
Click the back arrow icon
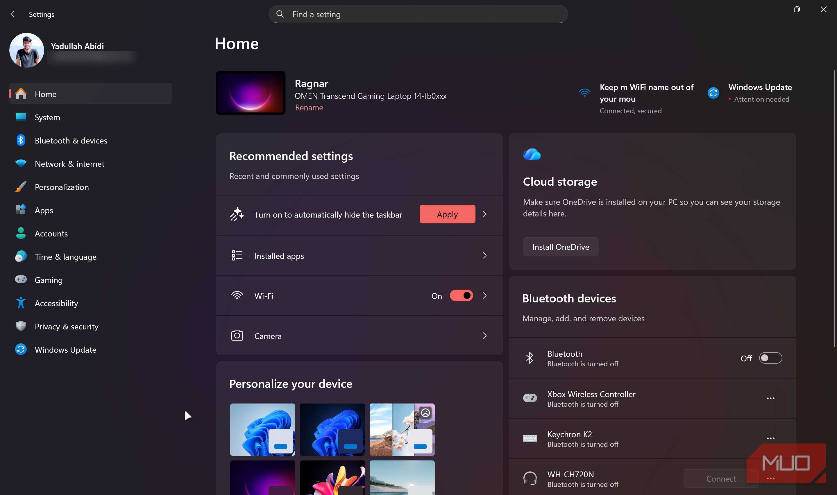14,14
